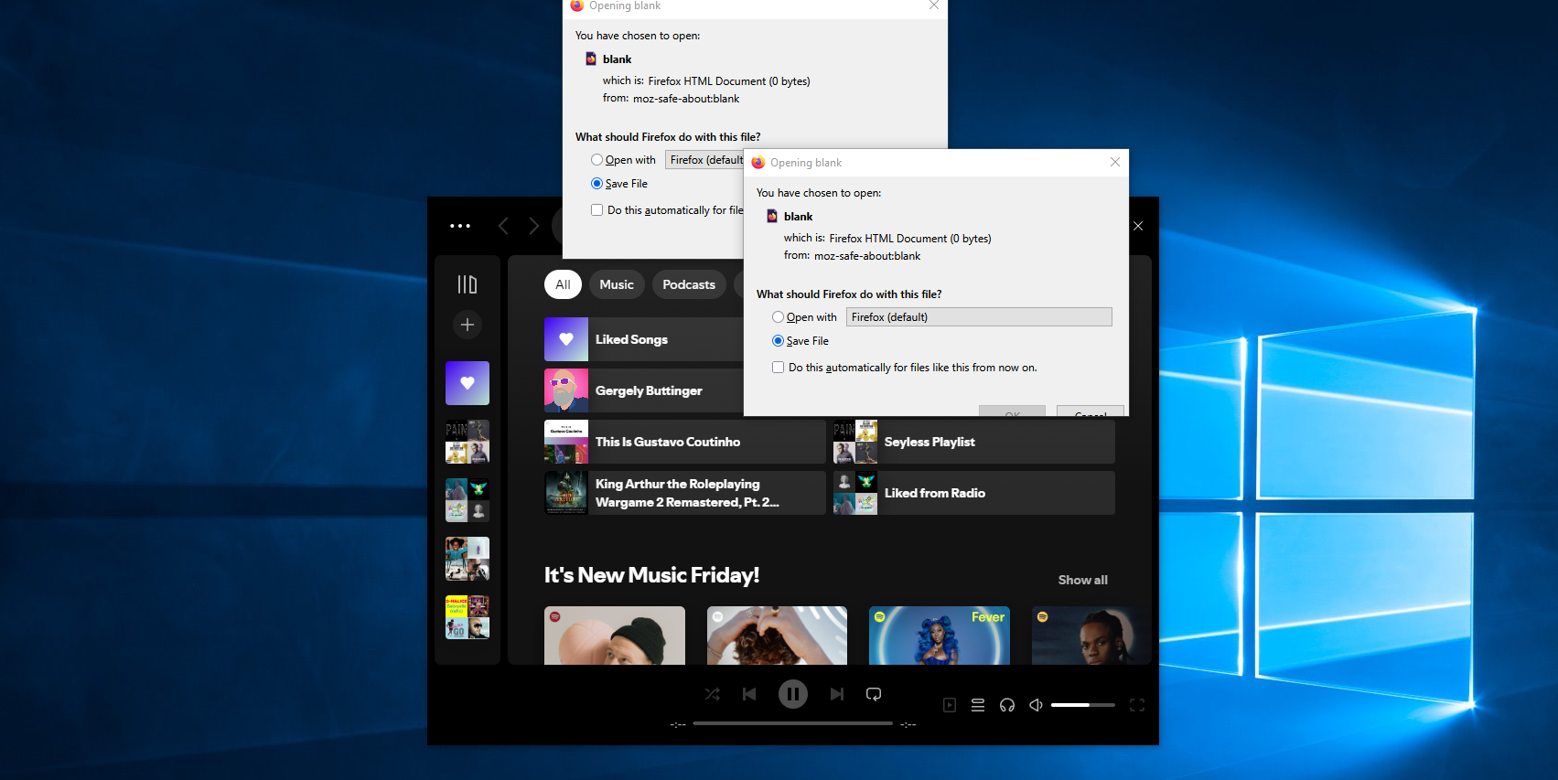
Task: Open Liked from Radio playlist
Action: click(974, 493)
